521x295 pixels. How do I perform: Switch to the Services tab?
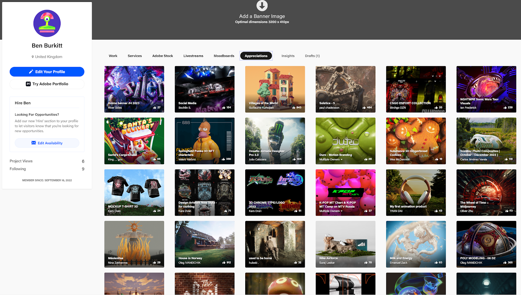click(135, 56)
